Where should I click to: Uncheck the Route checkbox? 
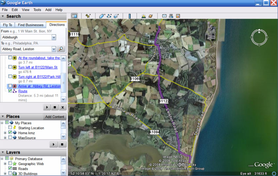click(10, 91)
